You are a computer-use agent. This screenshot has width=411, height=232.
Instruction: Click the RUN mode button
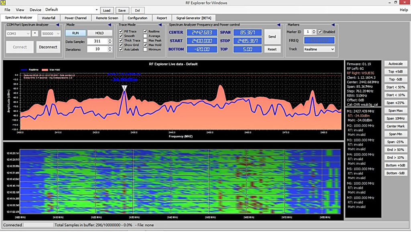point(75,33)
